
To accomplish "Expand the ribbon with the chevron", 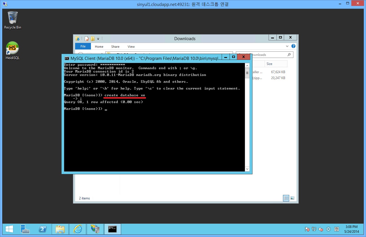I will tap(287, 46).
